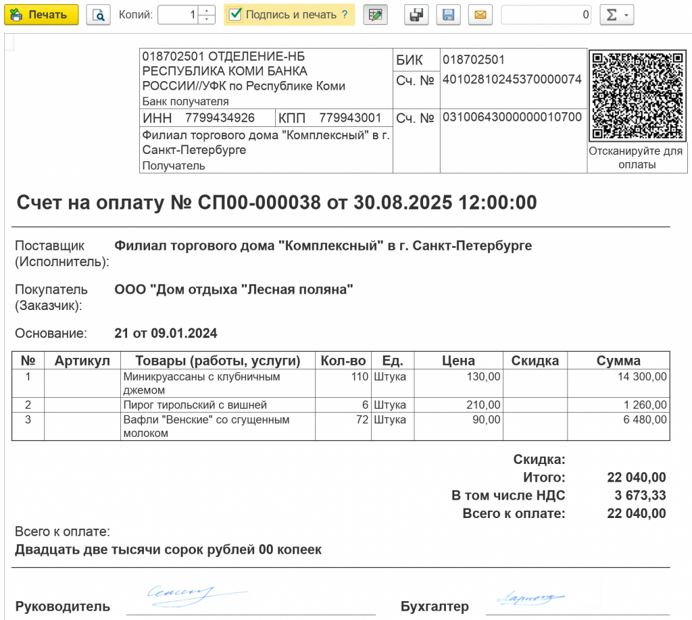Send document via envelope email icon
The height and width of the screenshot is (620, 692).
tap(480, 15)
